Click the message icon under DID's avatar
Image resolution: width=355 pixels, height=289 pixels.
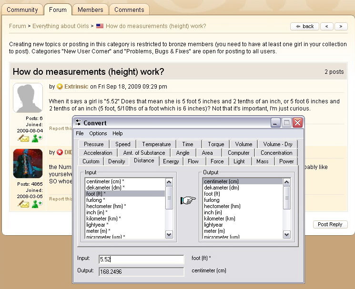[23, 204]
